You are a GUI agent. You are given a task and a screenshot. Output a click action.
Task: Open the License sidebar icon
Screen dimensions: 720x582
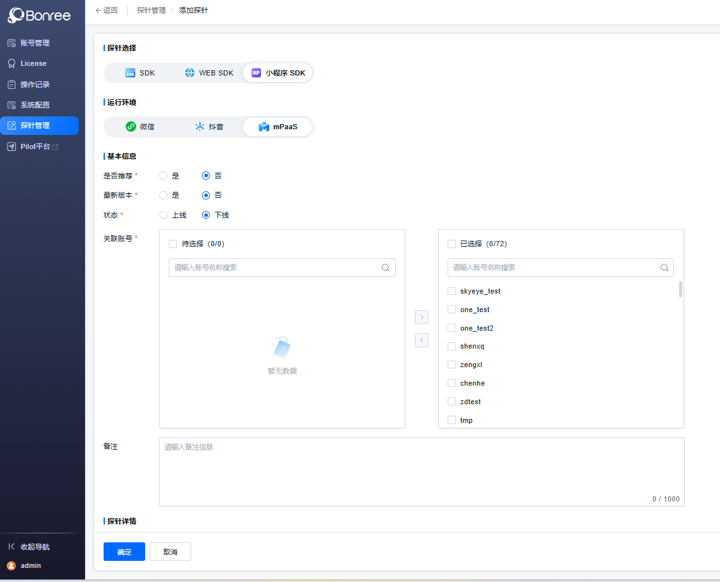pos(12,63)
